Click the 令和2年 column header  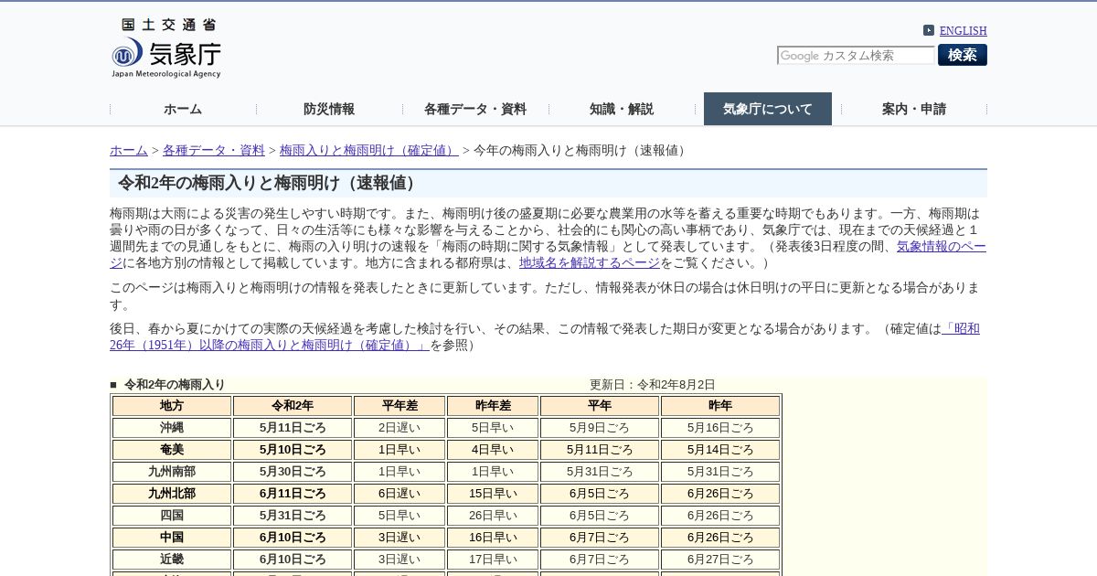point(293,406)
